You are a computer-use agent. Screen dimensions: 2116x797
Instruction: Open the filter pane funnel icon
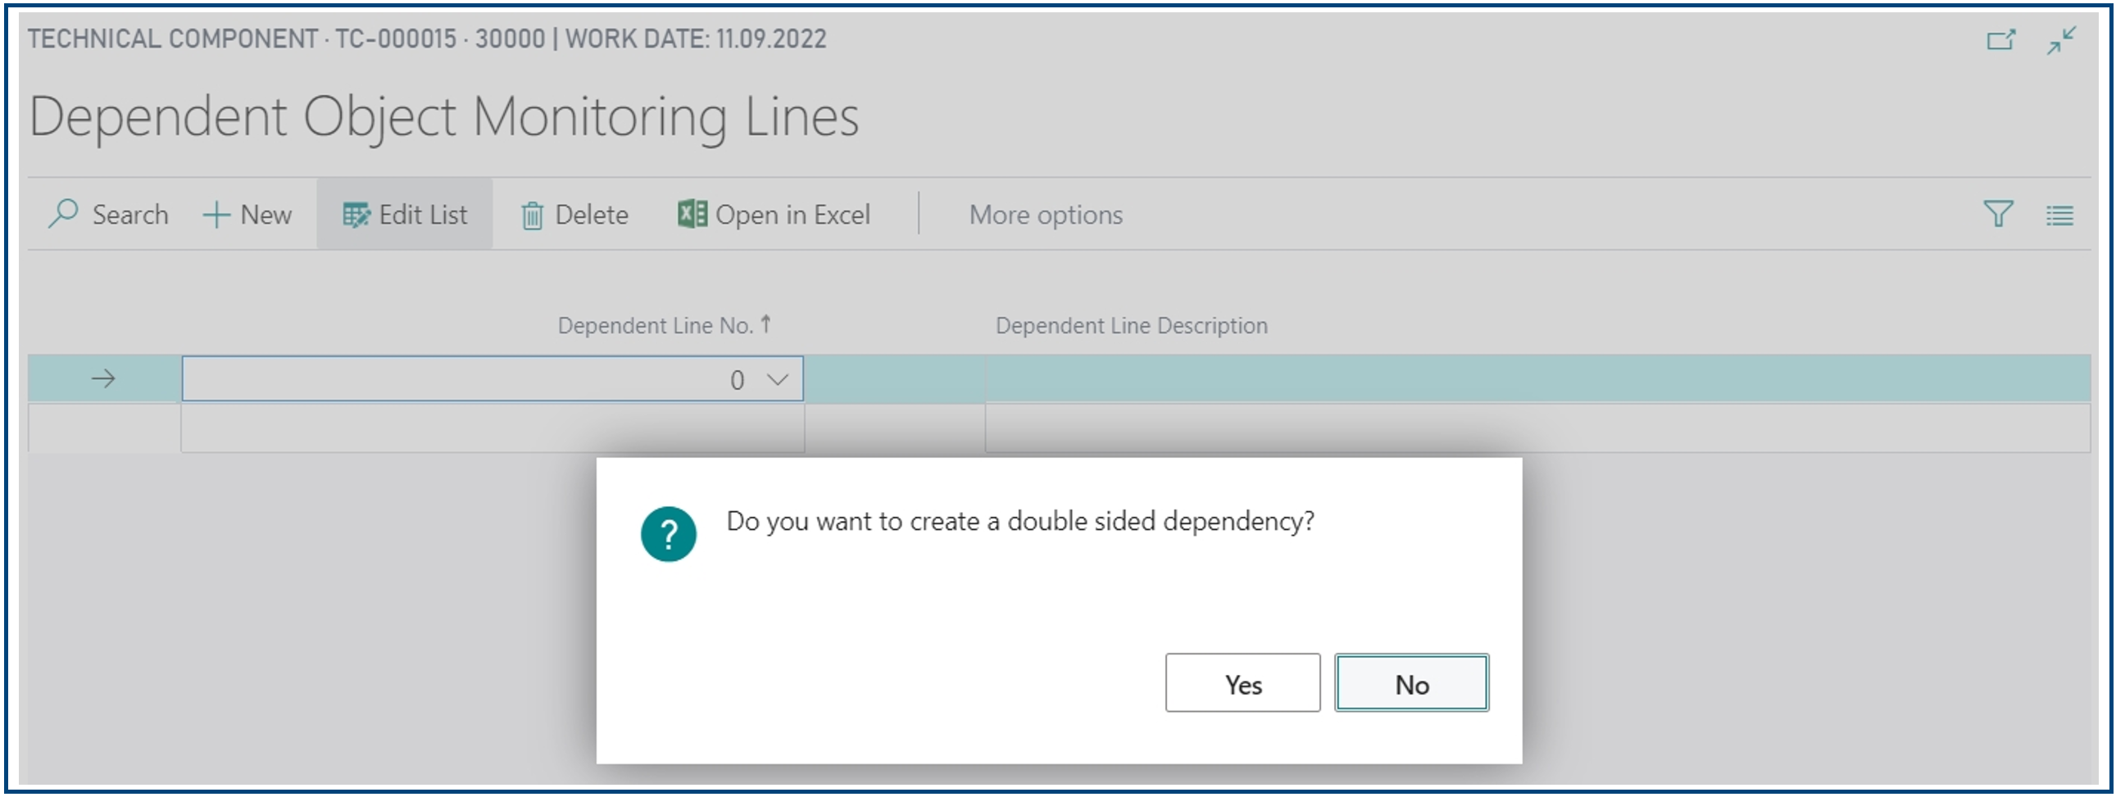[x=1998, y=215]
